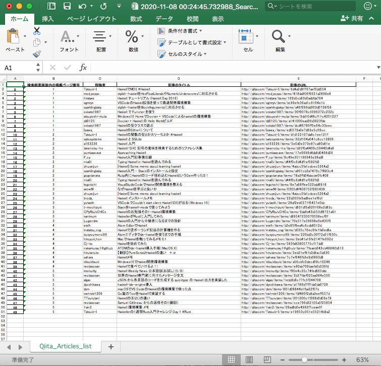Screen dimensions: 381x366
Task: Click the Redo arrow icon
Action: tap(103, 6)
